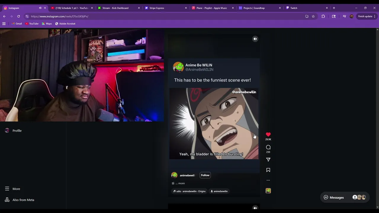Click '@AnimeBeWILIN' handle in the post
This screenshot has height=213, width=379.
tap(199, 70)
